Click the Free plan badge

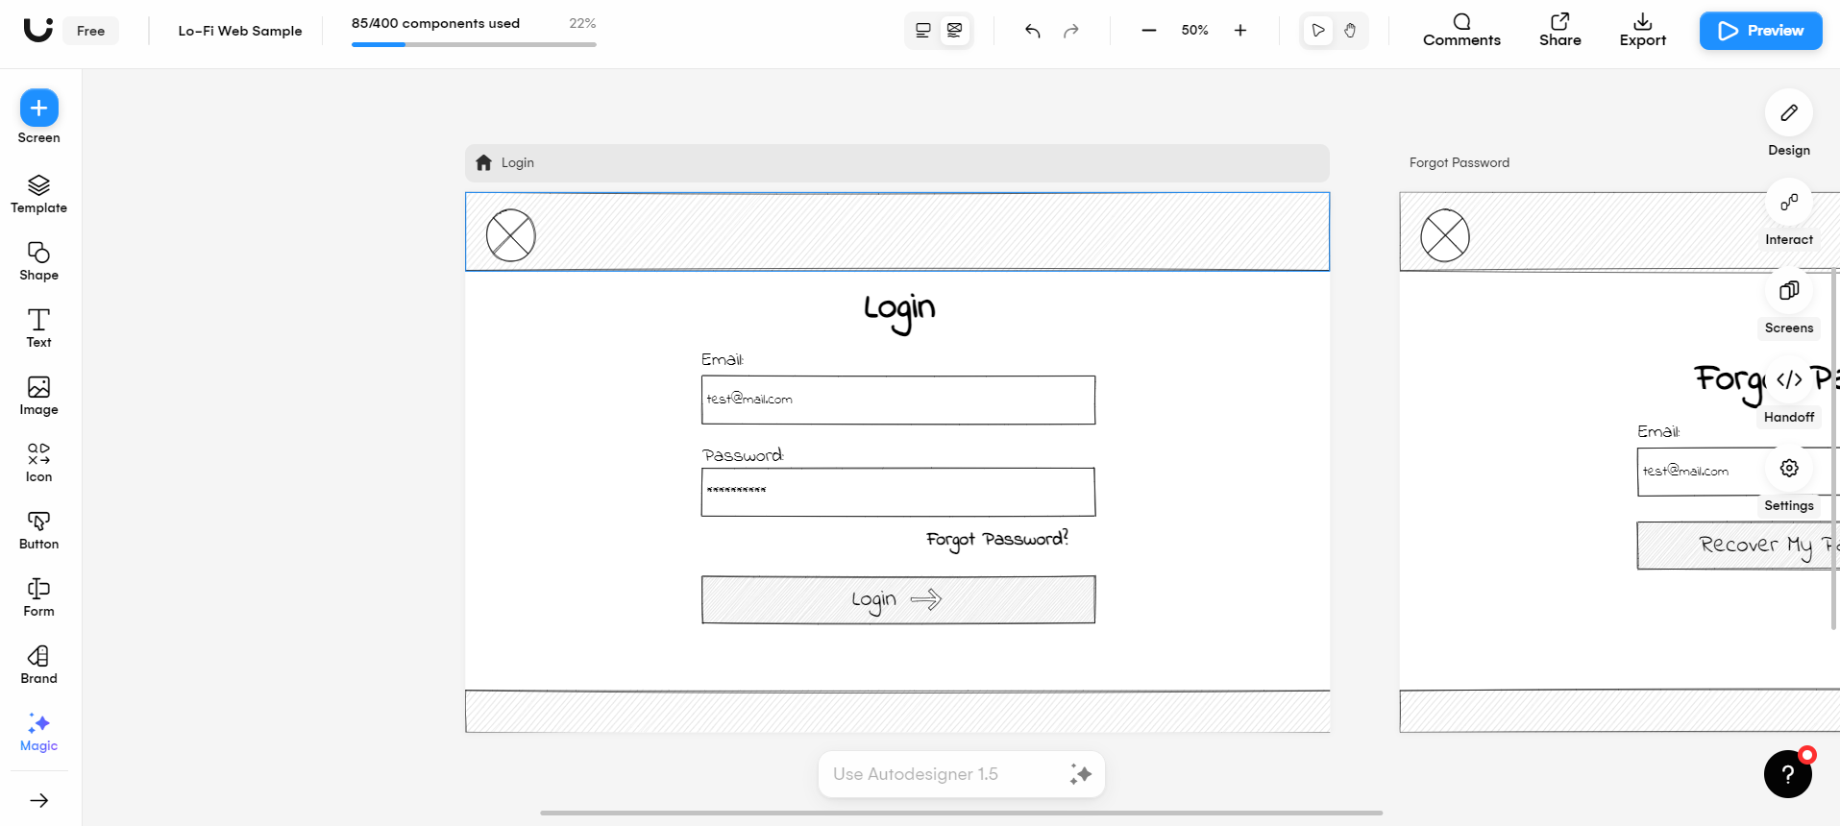[x=90, y=31]
